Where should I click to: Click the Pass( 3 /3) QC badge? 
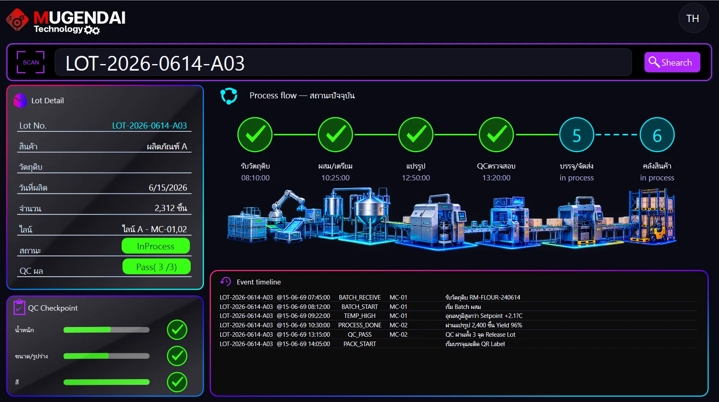(156, 267)
